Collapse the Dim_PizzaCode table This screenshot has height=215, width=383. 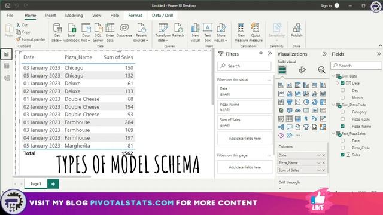pyautogui.click(x=333, y=105)
